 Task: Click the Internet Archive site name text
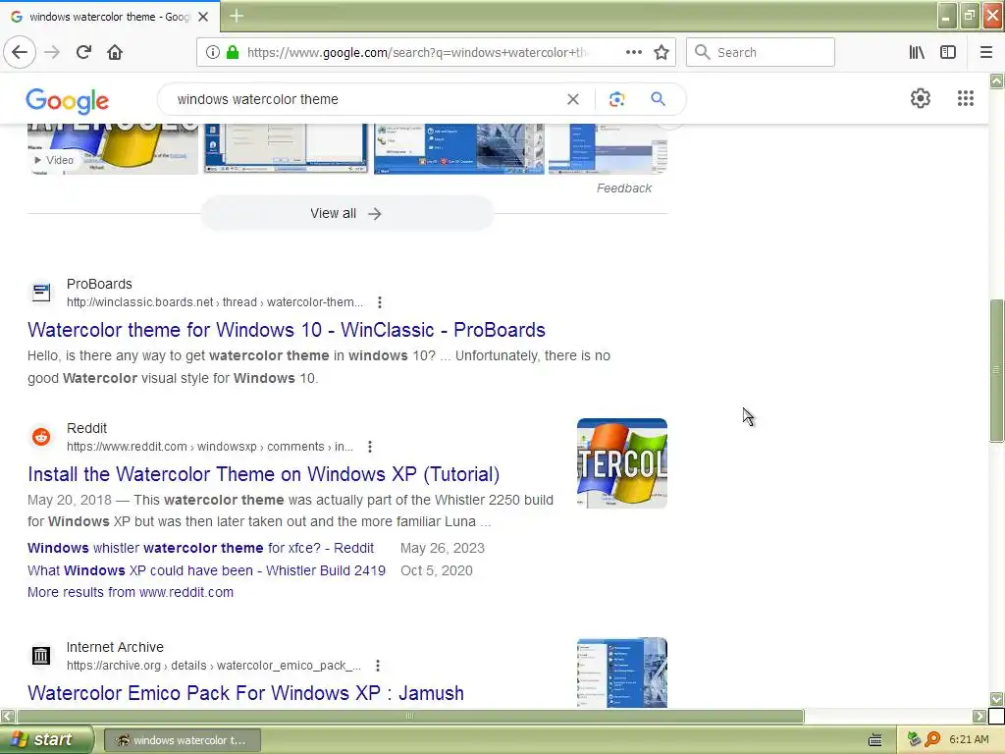pos(115,648)
